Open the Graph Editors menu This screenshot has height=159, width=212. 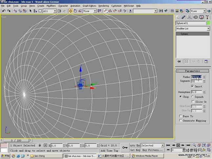pyautogui.click(x=89, y=6)
